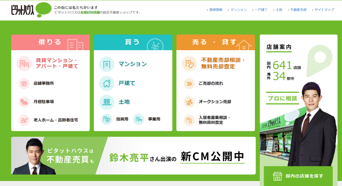Click the 投資用 investment icon

[107, 119]
